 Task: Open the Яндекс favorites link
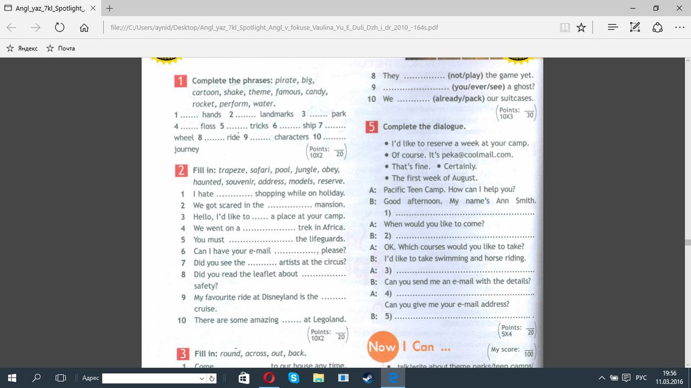[x=22, y=48]
